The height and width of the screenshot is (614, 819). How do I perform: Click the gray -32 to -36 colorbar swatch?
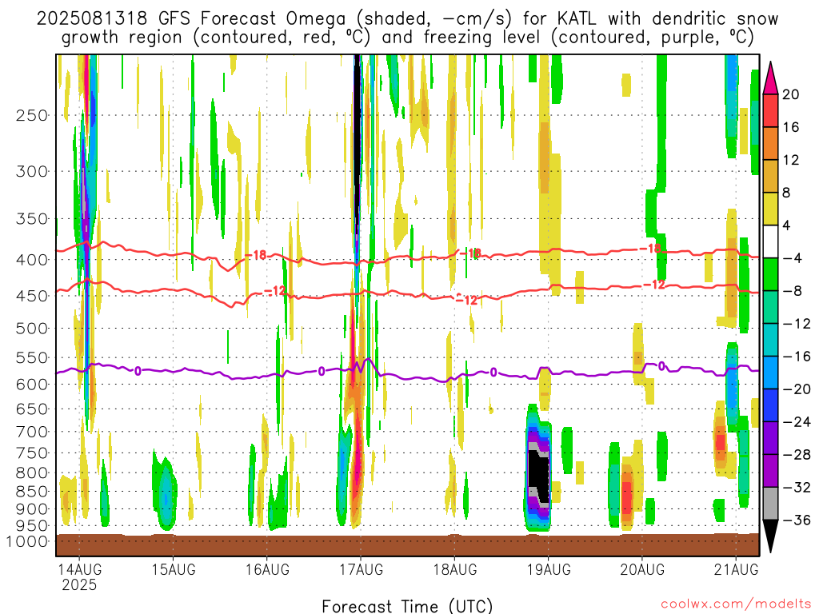pyautogui.click(x=770, y=504)
